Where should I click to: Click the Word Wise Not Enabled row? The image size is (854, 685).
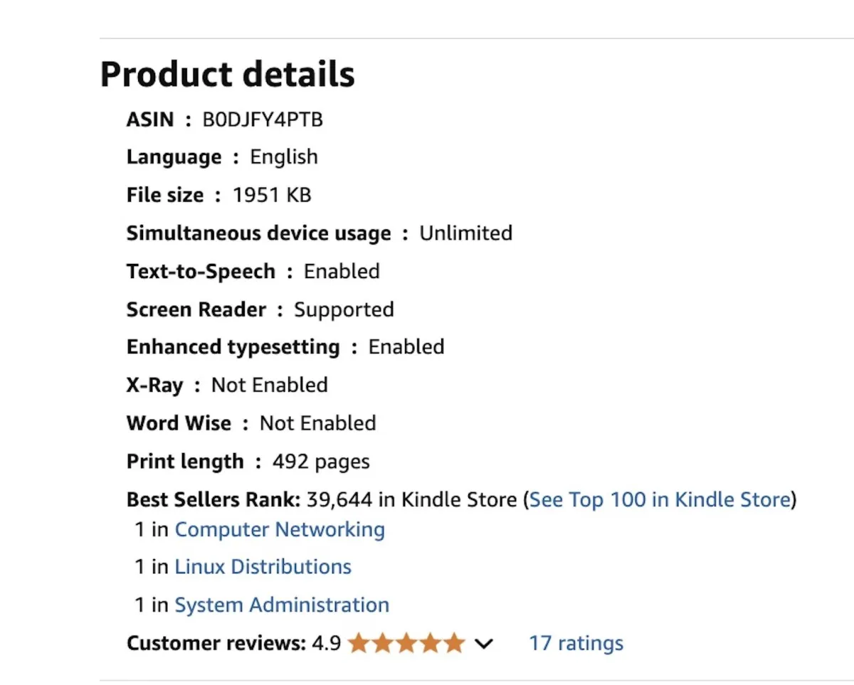click(251, 423)
